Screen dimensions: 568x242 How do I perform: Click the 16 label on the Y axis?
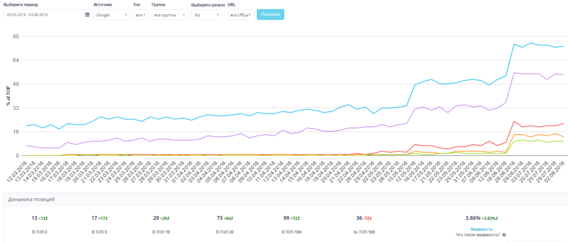pos(16,132)
